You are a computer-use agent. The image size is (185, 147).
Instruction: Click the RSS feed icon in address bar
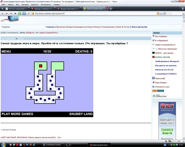(x=158, y=14)
